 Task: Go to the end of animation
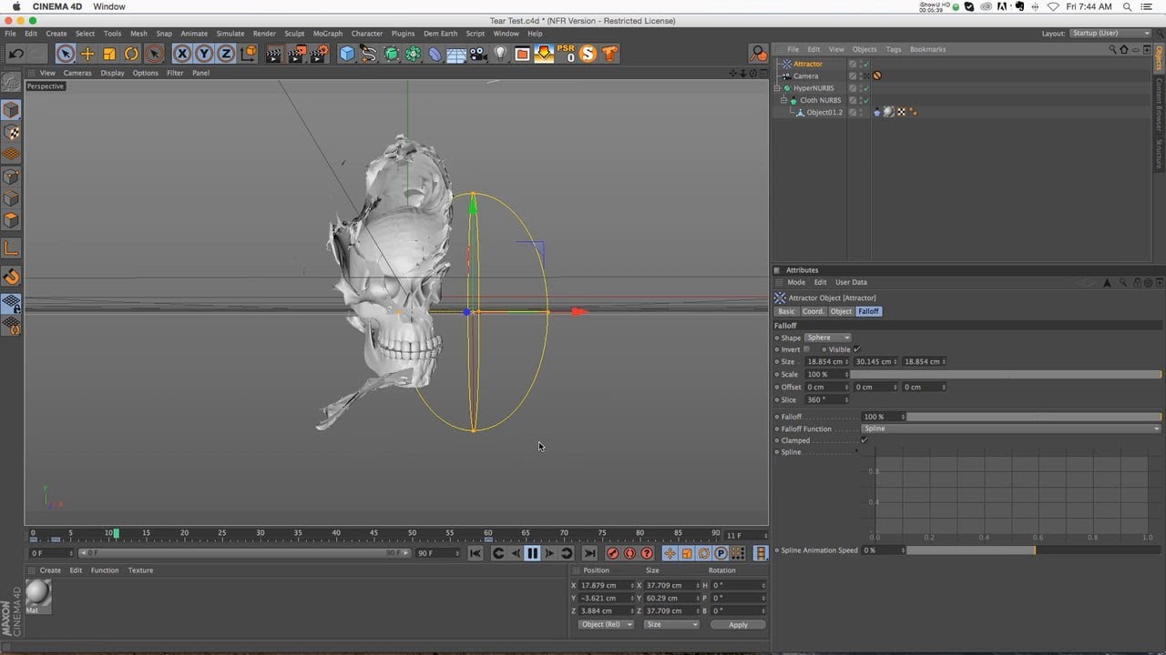tap(589, 553)
